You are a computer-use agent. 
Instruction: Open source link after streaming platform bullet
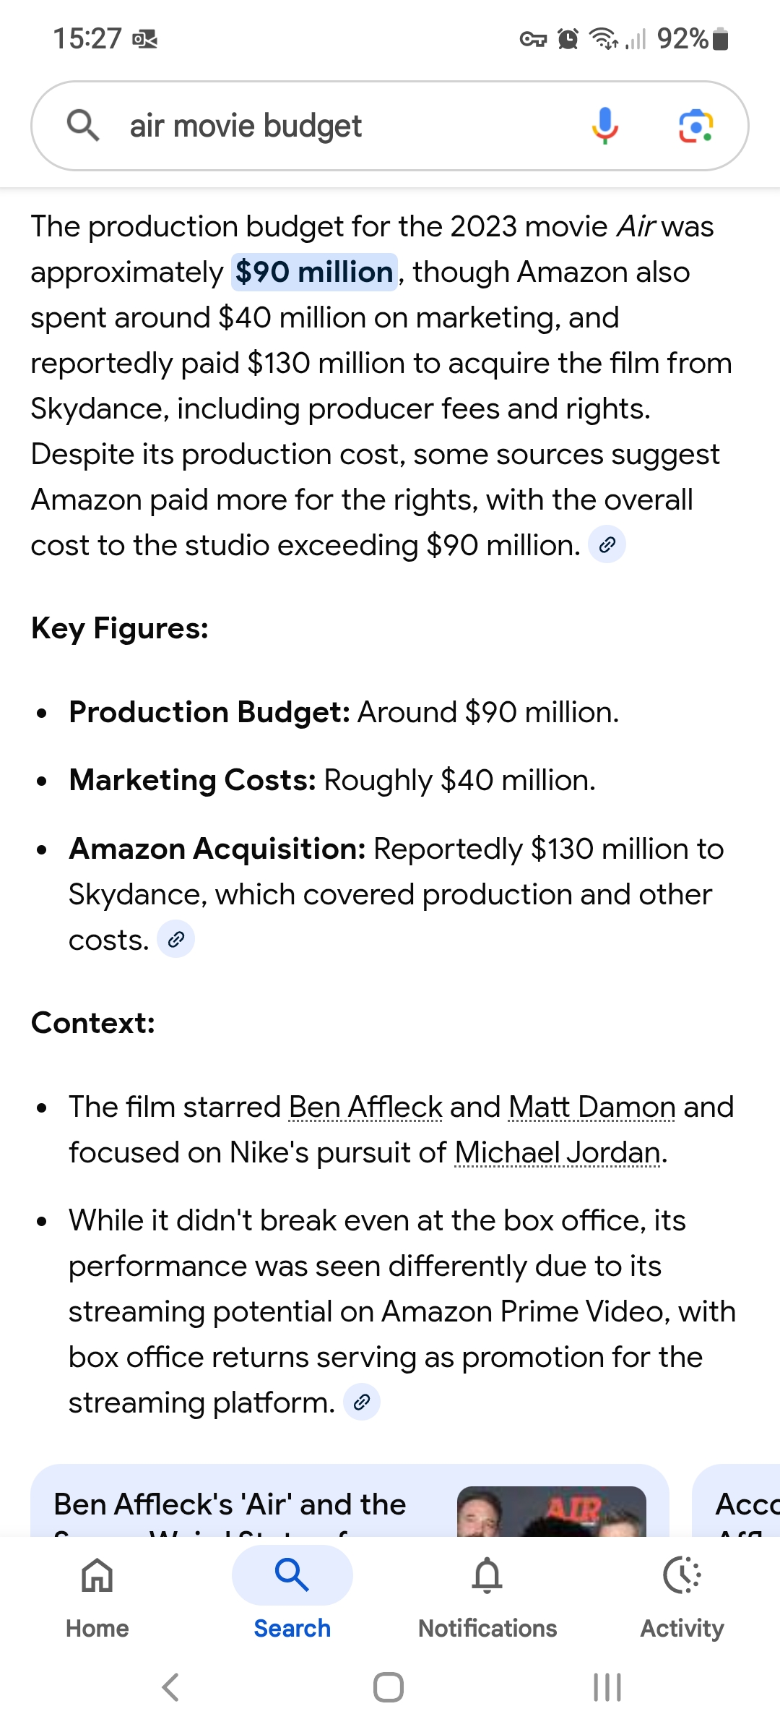click(361, 1402)
